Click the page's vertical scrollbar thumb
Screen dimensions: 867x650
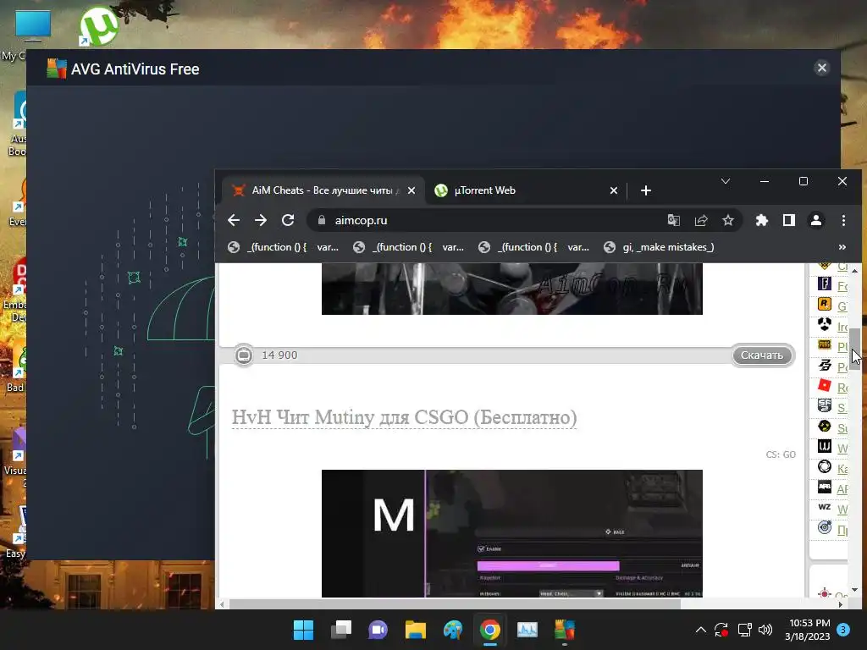point(855,350)
